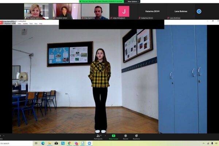Show next participants with the blue arrow

pyautogui.click(x=199, y=11)
